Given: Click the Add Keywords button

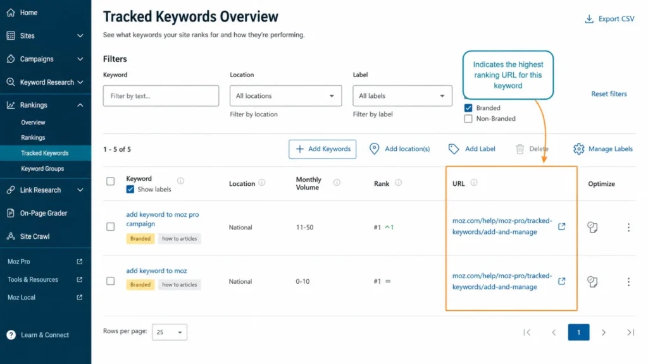Looking at the screenshot, I should pyautogui.click(x=322, y=149).
